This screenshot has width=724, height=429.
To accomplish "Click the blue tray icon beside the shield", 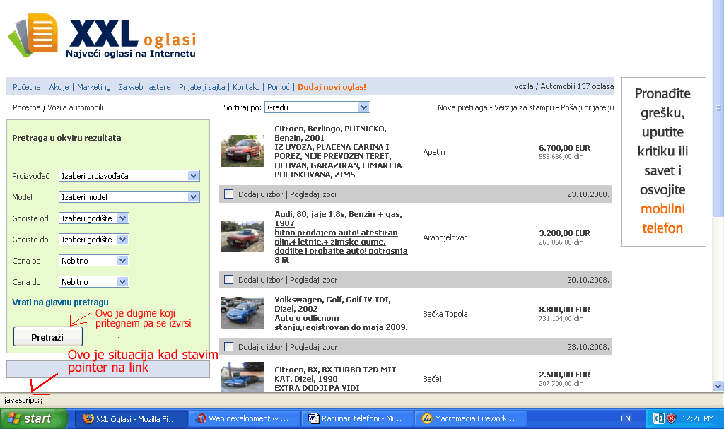I will click(x=658, y=418).
